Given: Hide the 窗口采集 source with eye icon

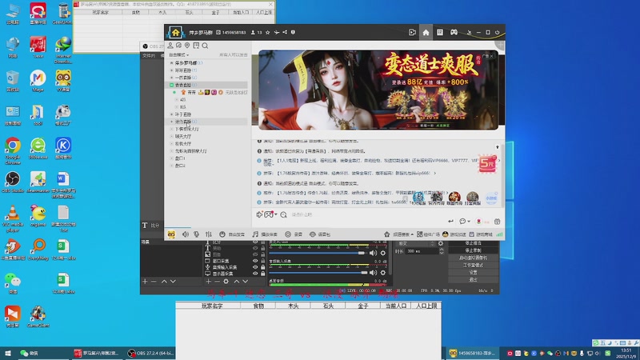Looking at the screenshot, I should [255, 261].
